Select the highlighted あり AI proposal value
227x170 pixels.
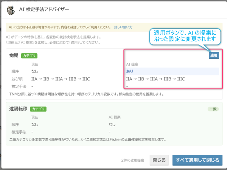pos(172,71)
